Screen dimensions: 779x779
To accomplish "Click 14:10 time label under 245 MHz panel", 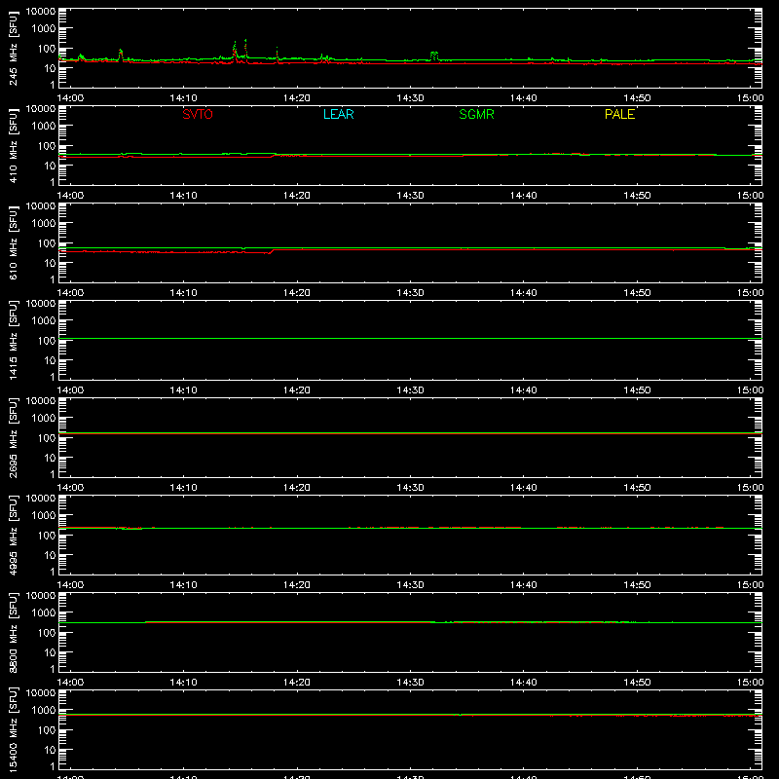I will (x=183, y=98).
